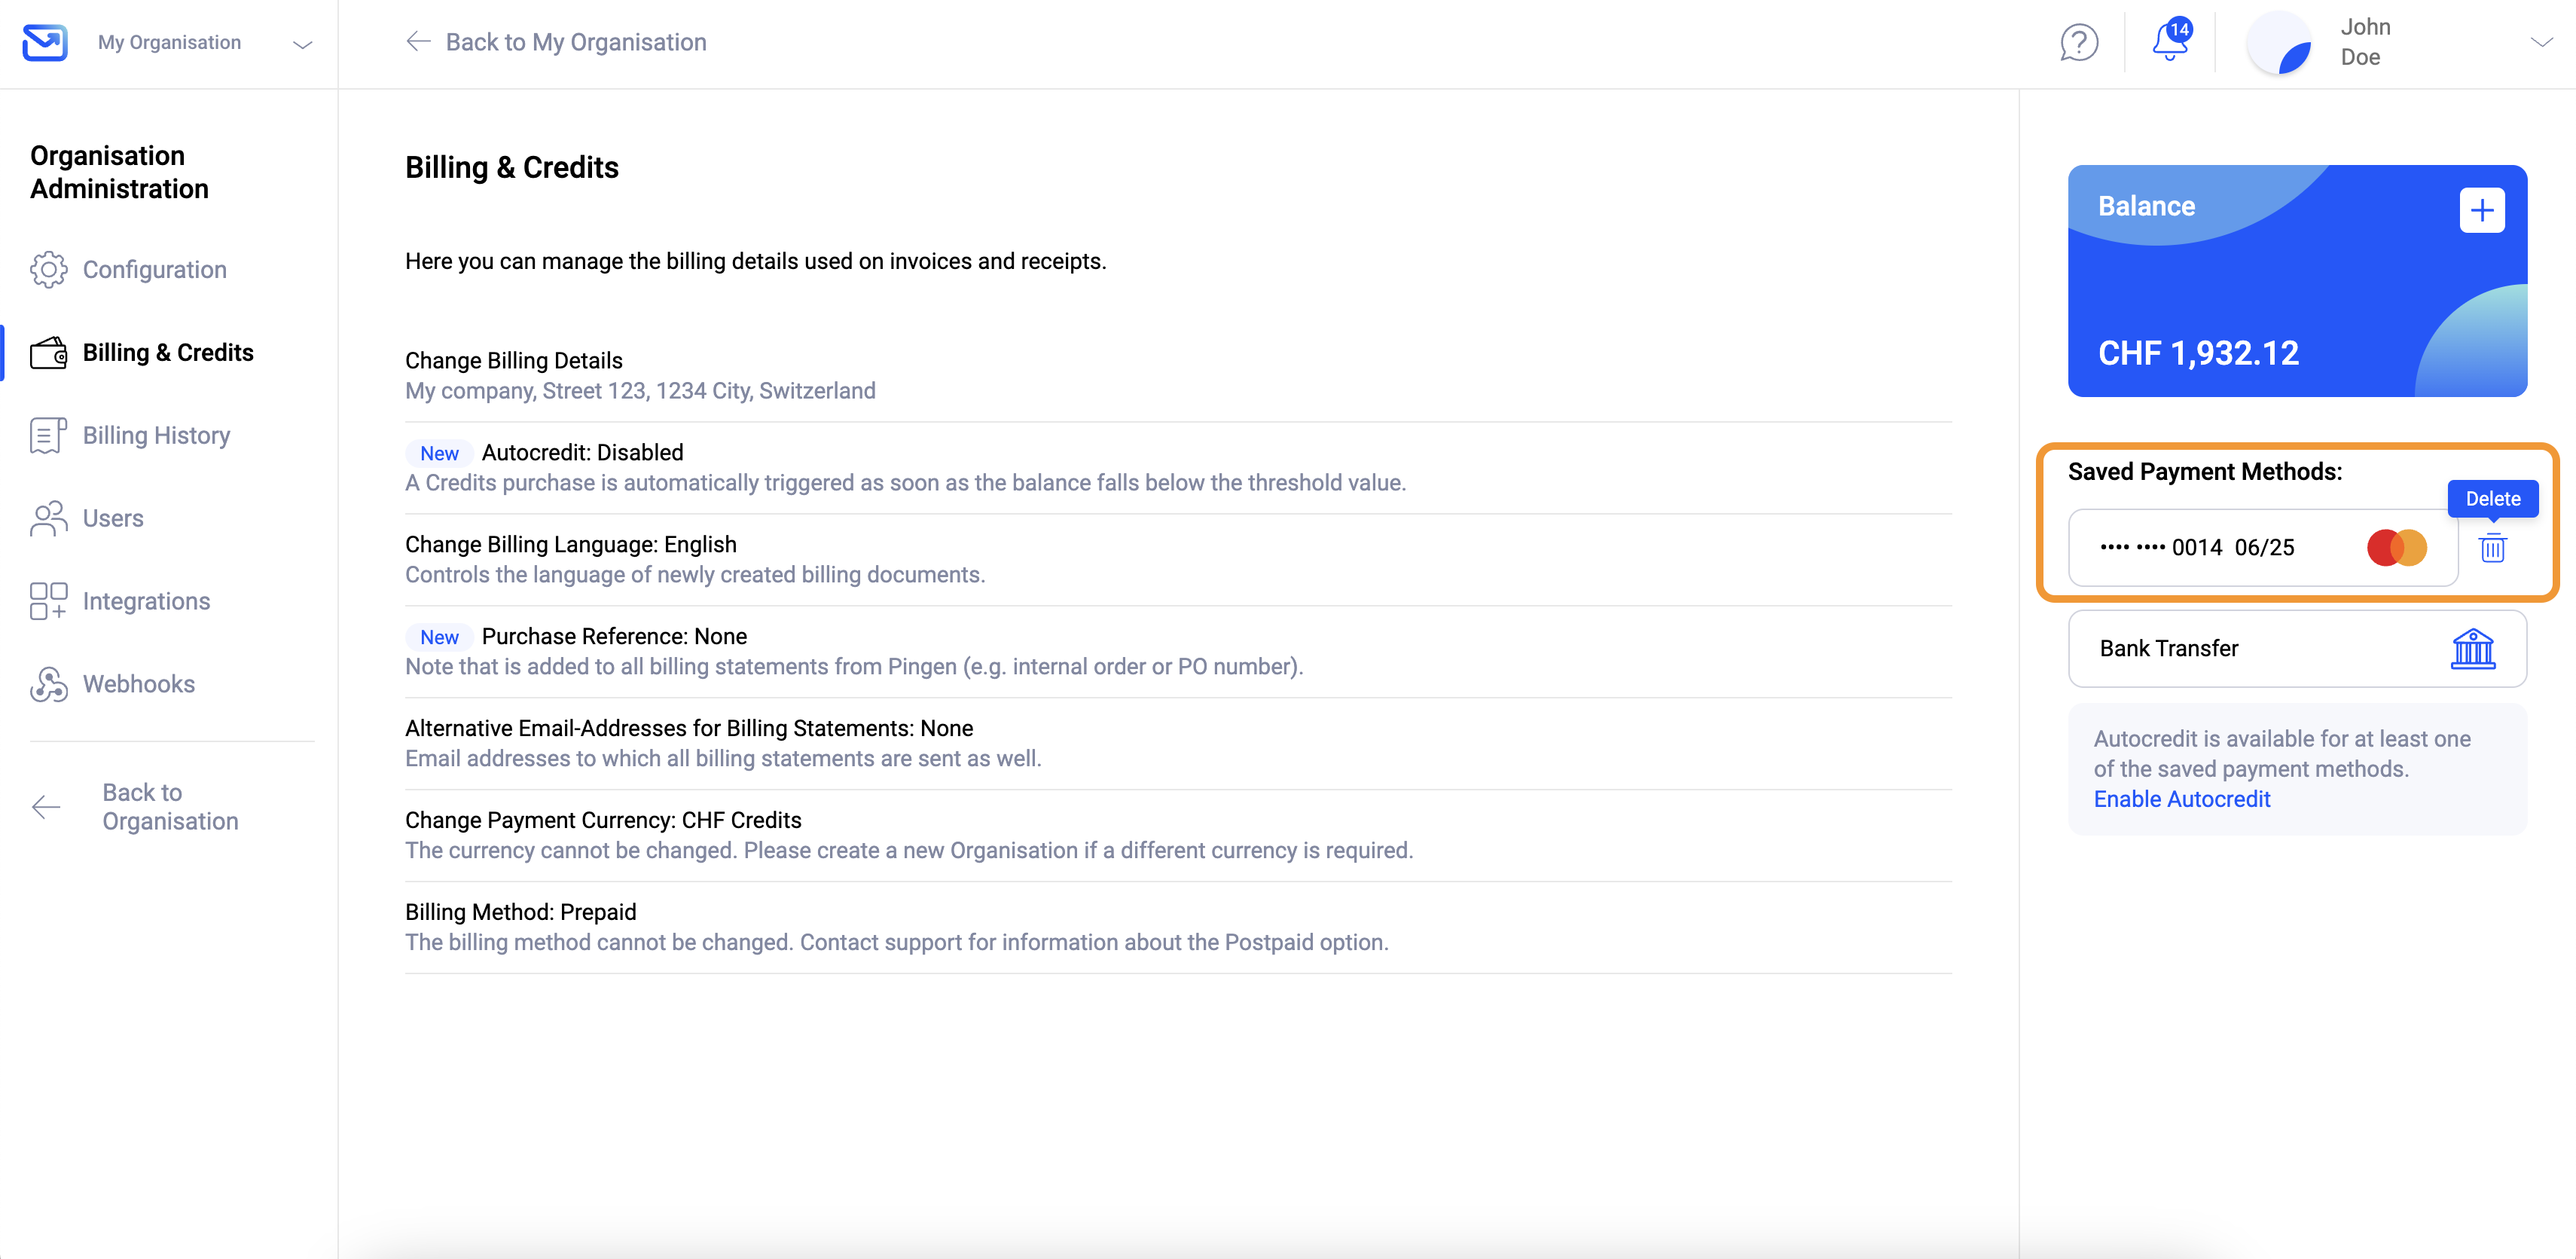
Task: Click the Change Payment Currency row
Action: [x=1178, y=836]
